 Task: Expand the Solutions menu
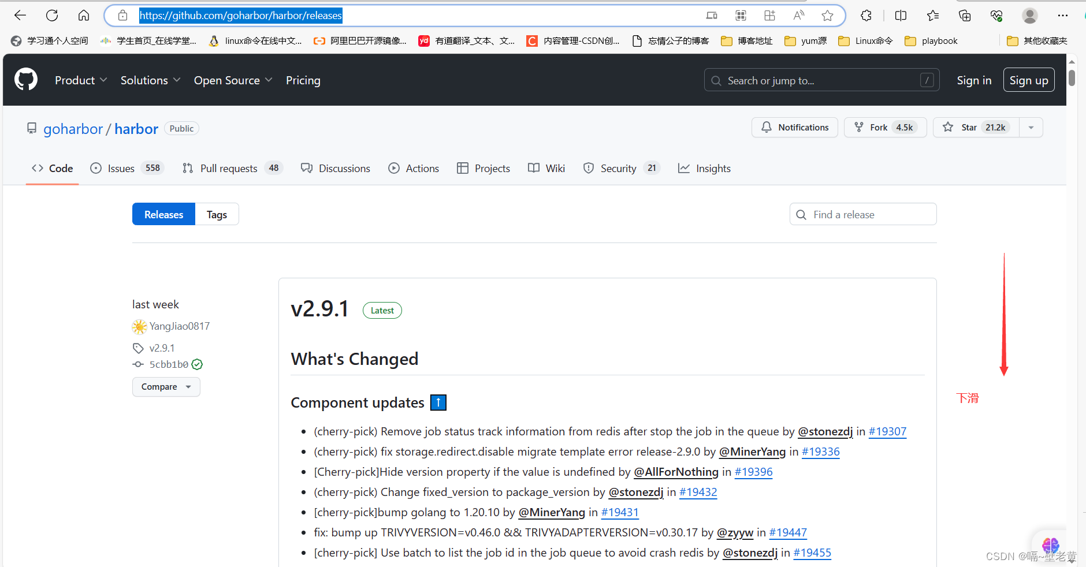[x=150, y=80]
